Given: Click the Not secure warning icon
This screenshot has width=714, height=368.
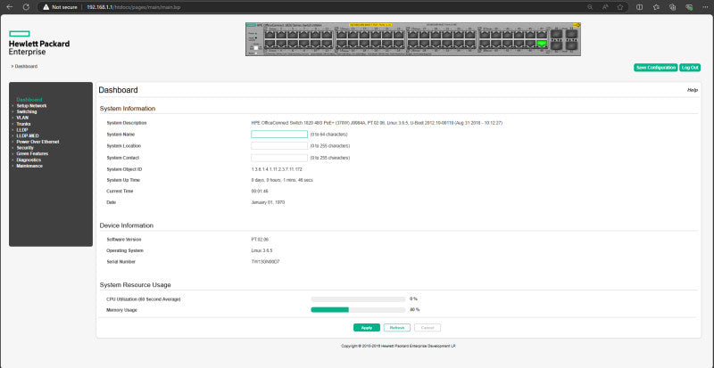Looking at the screenshot, I should tap(46, 7).
